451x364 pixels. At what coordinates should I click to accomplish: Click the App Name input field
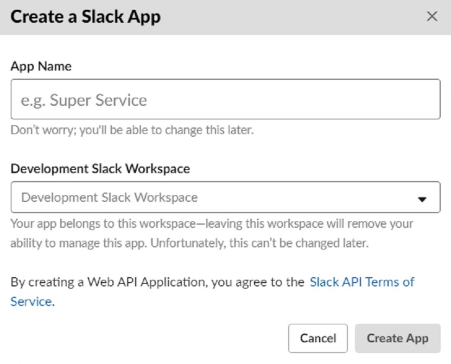point(225,100)
